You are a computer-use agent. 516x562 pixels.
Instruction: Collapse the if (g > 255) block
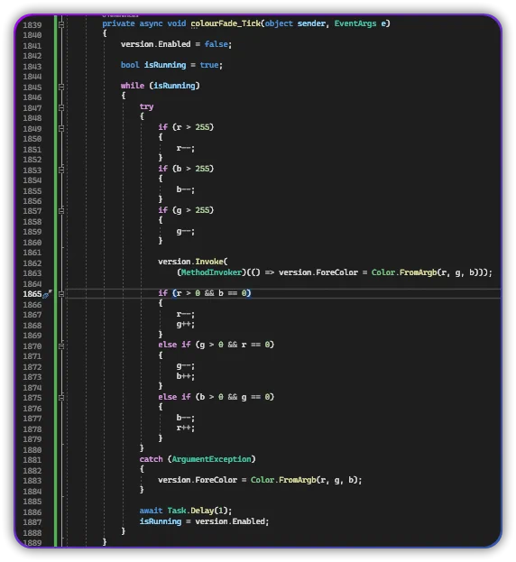click(61, 211)
